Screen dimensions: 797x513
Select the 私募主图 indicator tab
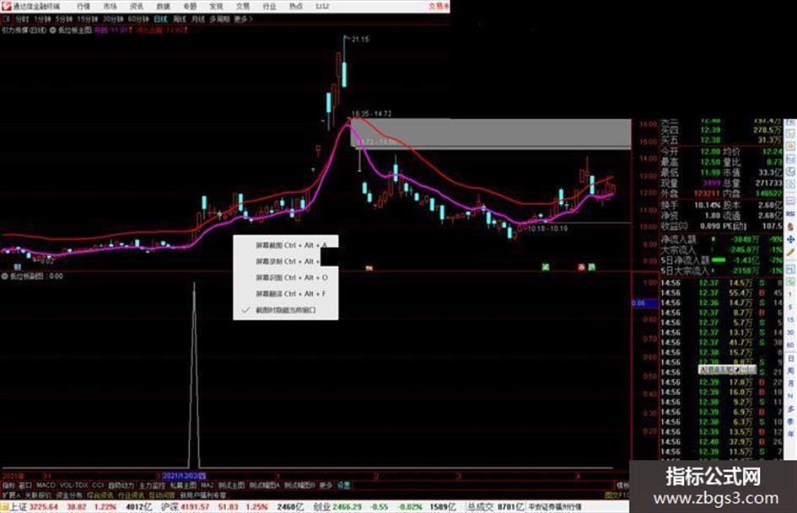[184, 485]
